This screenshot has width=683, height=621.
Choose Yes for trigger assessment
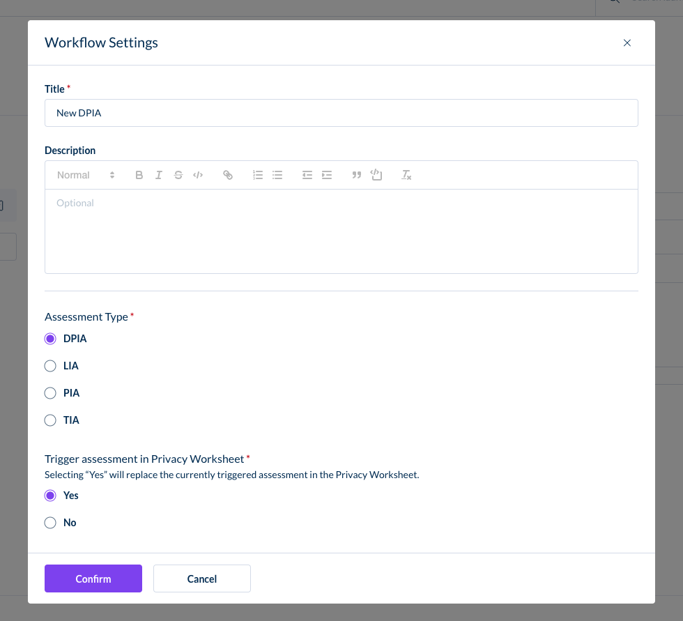coord(50,496)
